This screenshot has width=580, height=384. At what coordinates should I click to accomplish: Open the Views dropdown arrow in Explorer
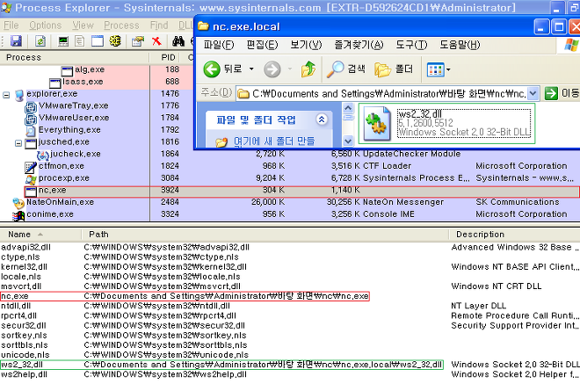click(x=448, y=69)
